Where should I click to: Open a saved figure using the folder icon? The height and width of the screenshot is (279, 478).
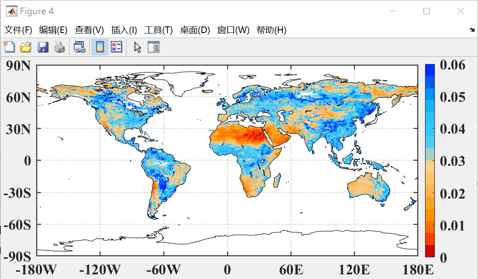click(x=26, y=47)
